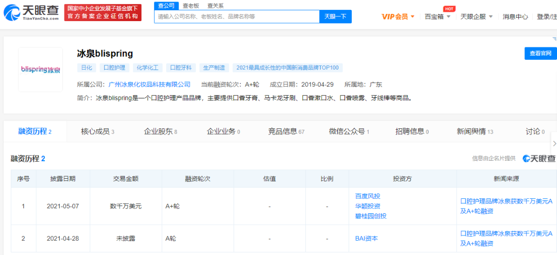Switch to the 微信公众号 tab
The width and height of the screenshot is (557, 255).
tap(349, 131)
